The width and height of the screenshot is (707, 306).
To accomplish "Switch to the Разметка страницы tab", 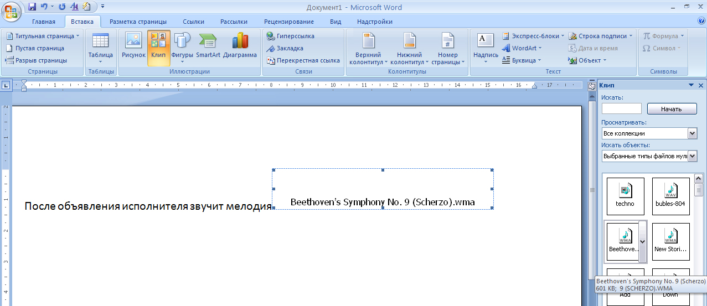I will tap(137, 22).
